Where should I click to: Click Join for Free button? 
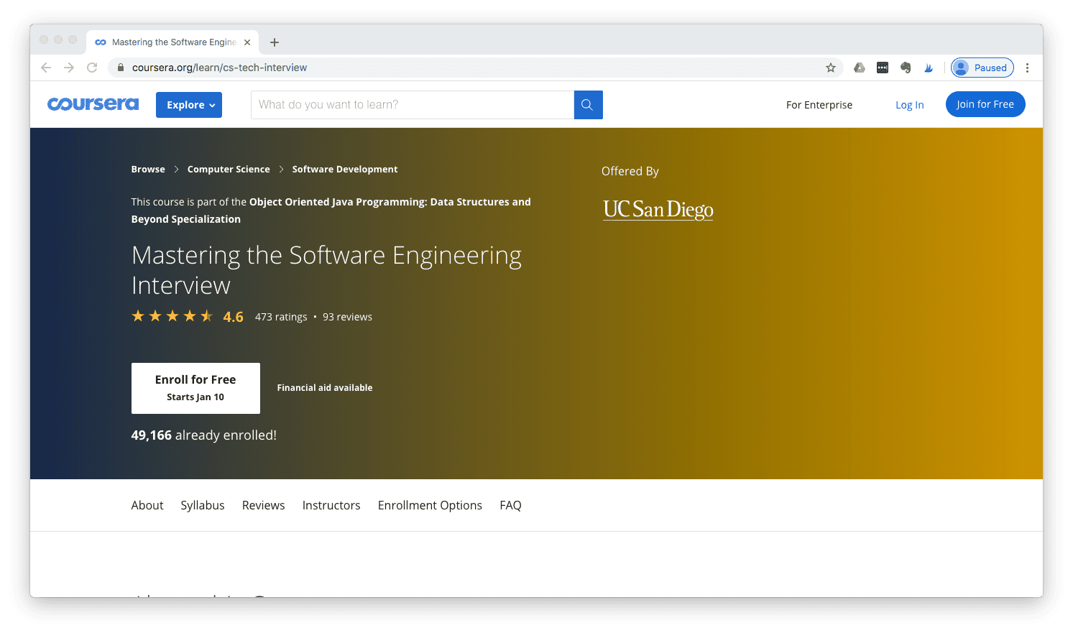(985, 104)
